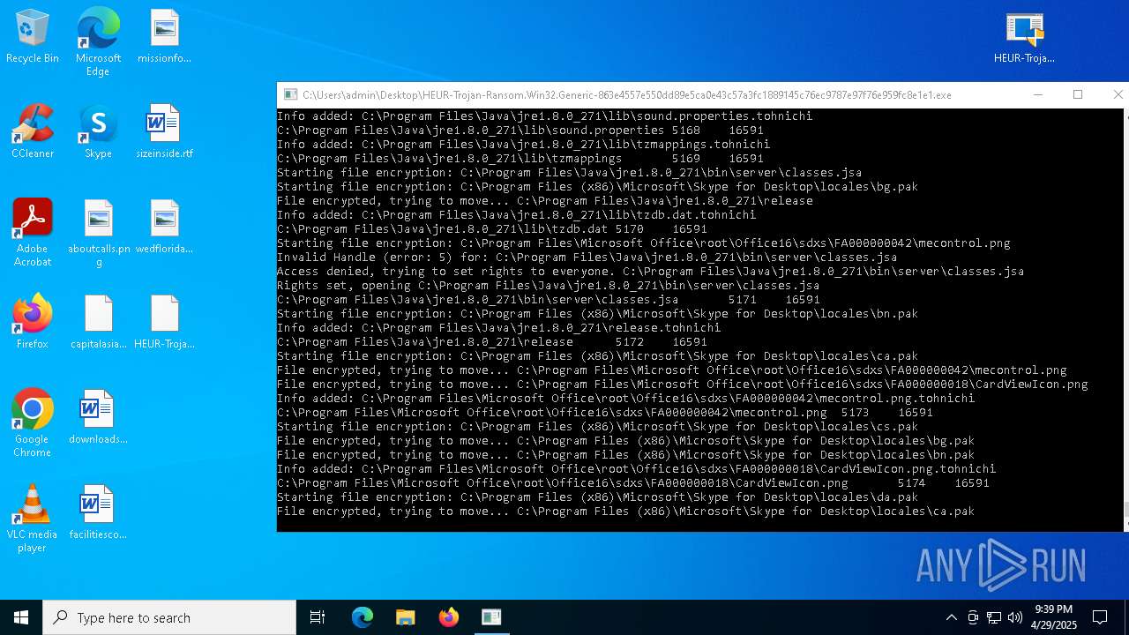Viewport: 1129px width, 635px height.
Task: Open Adobe Acrobat desktop shortcut
Action: (x=33, y=233)
